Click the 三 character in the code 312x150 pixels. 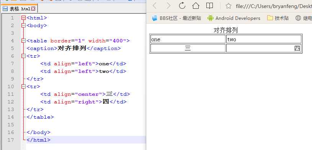pyautogui.click(x=109, y=94)
